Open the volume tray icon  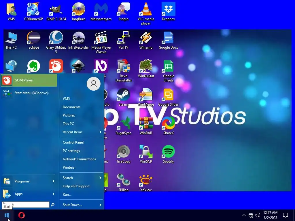pyautogui.click(x=258, y=215)
